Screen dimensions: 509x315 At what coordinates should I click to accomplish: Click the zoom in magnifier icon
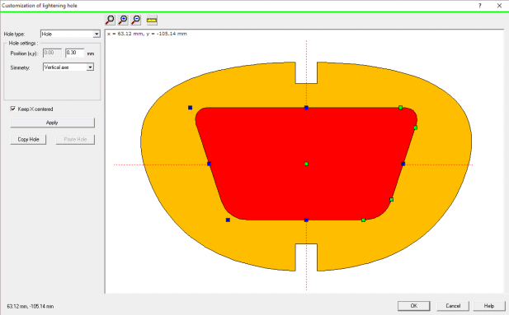[123, 20]
